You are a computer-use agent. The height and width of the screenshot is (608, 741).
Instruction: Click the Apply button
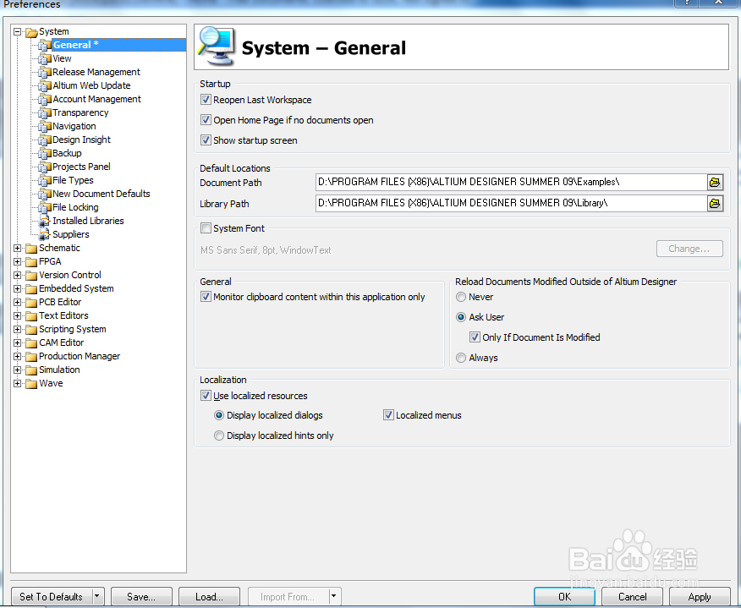click(700, 597)
